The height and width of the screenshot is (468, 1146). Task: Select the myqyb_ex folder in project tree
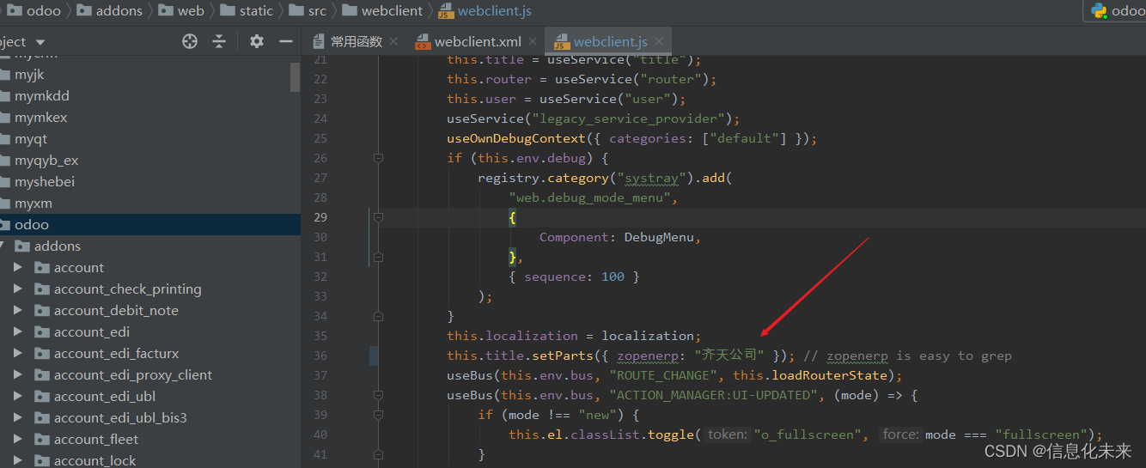46,161
